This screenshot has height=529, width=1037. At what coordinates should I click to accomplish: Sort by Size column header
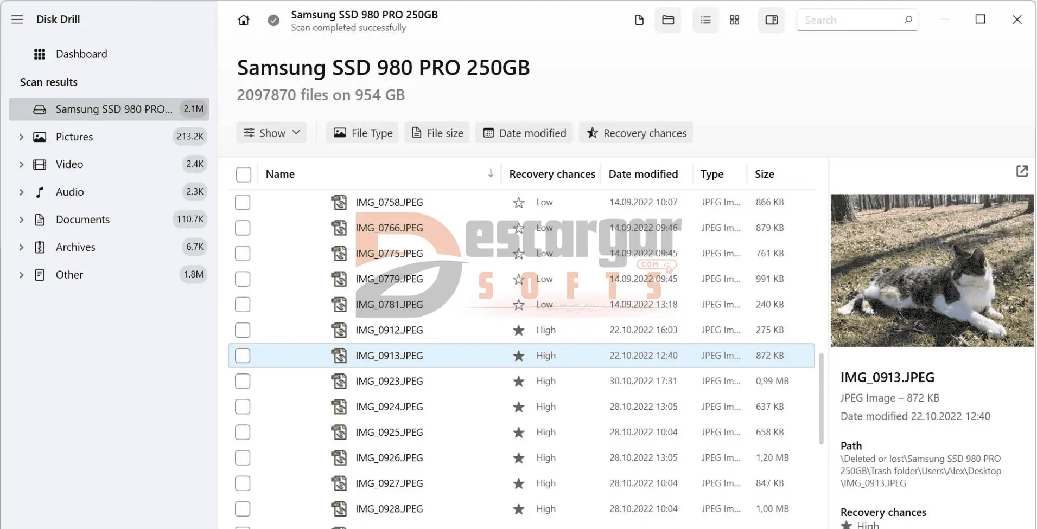pos(764,174)
